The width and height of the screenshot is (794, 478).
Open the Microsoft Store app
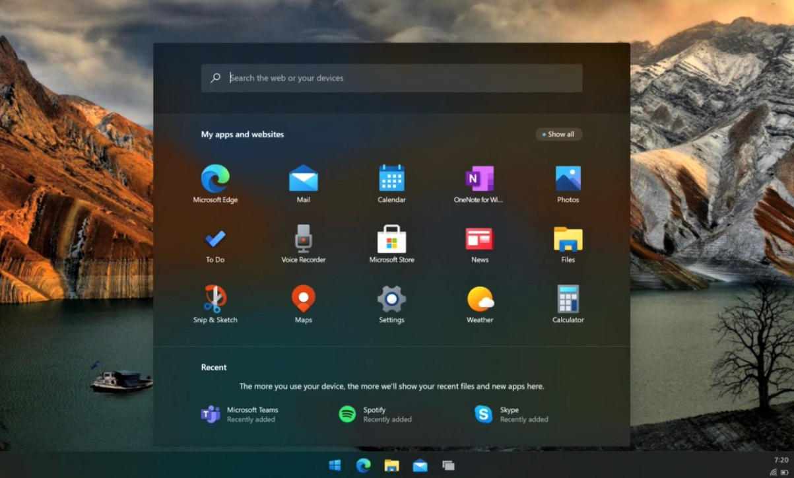391,239
